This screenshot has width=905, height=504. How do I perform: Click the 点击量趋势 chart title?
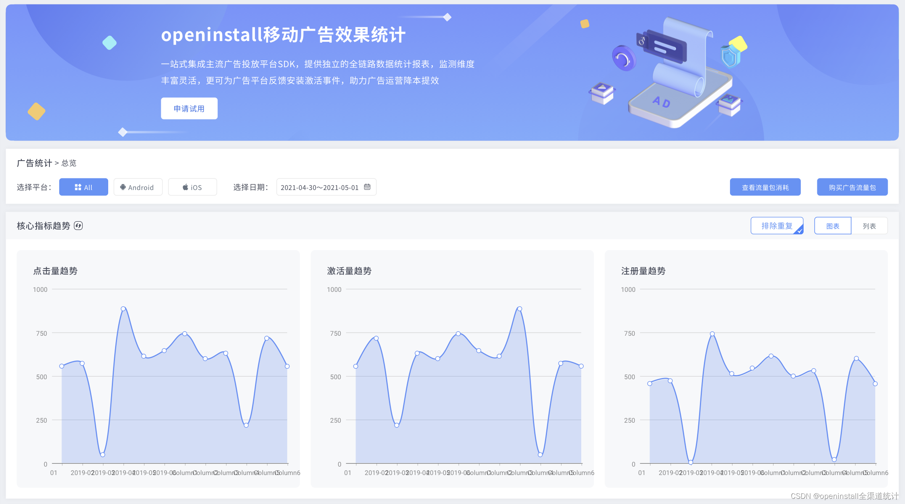click(x=55, y=271)
